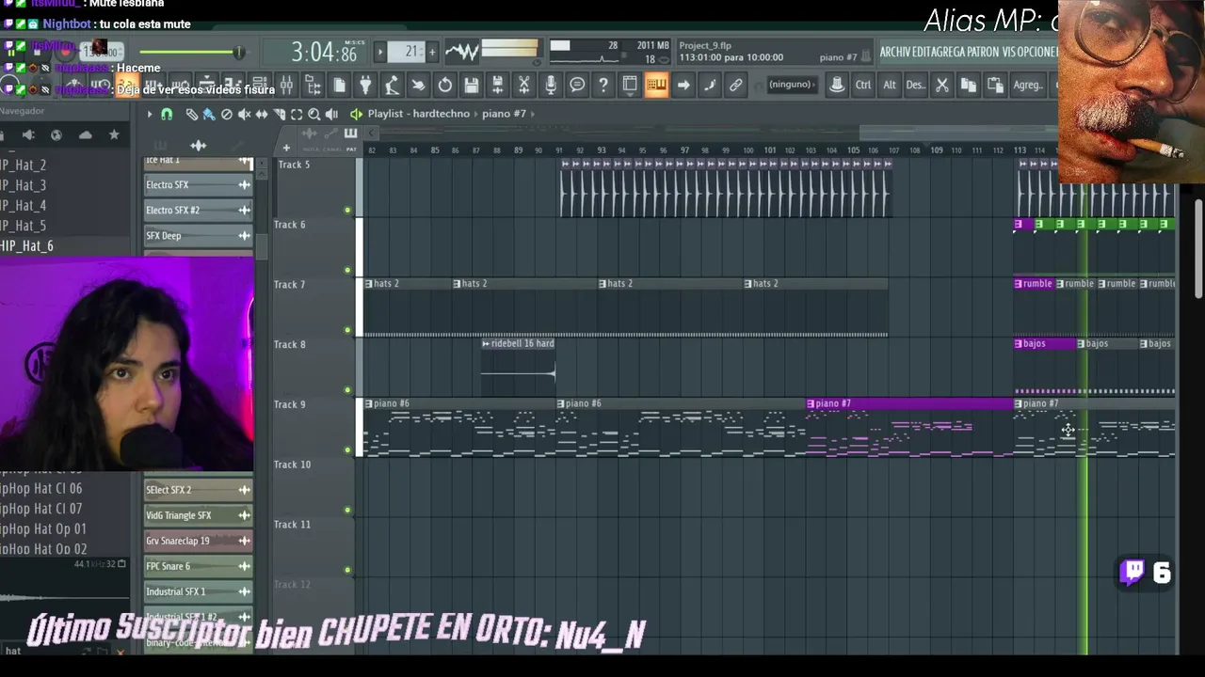Open the window layout dropdown icon in toolbar
Image resolution: width=1205 pixels, height=677 pixels.
(630, 86)
